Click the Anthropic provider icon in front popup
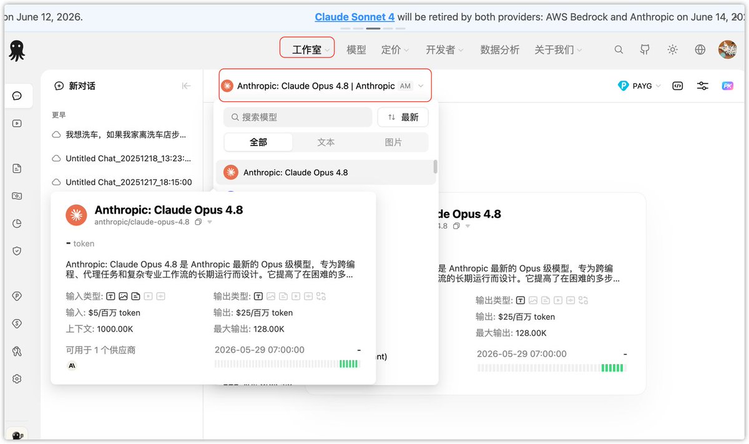The height and width of the screenshot is (444, 749). pos(72,366)
